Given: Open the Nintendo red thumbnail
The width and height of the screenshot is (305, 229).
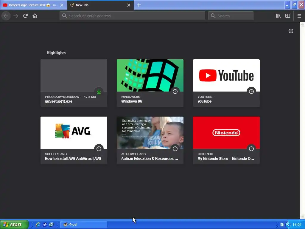Looking at the screenshot, I should (226, 133).
